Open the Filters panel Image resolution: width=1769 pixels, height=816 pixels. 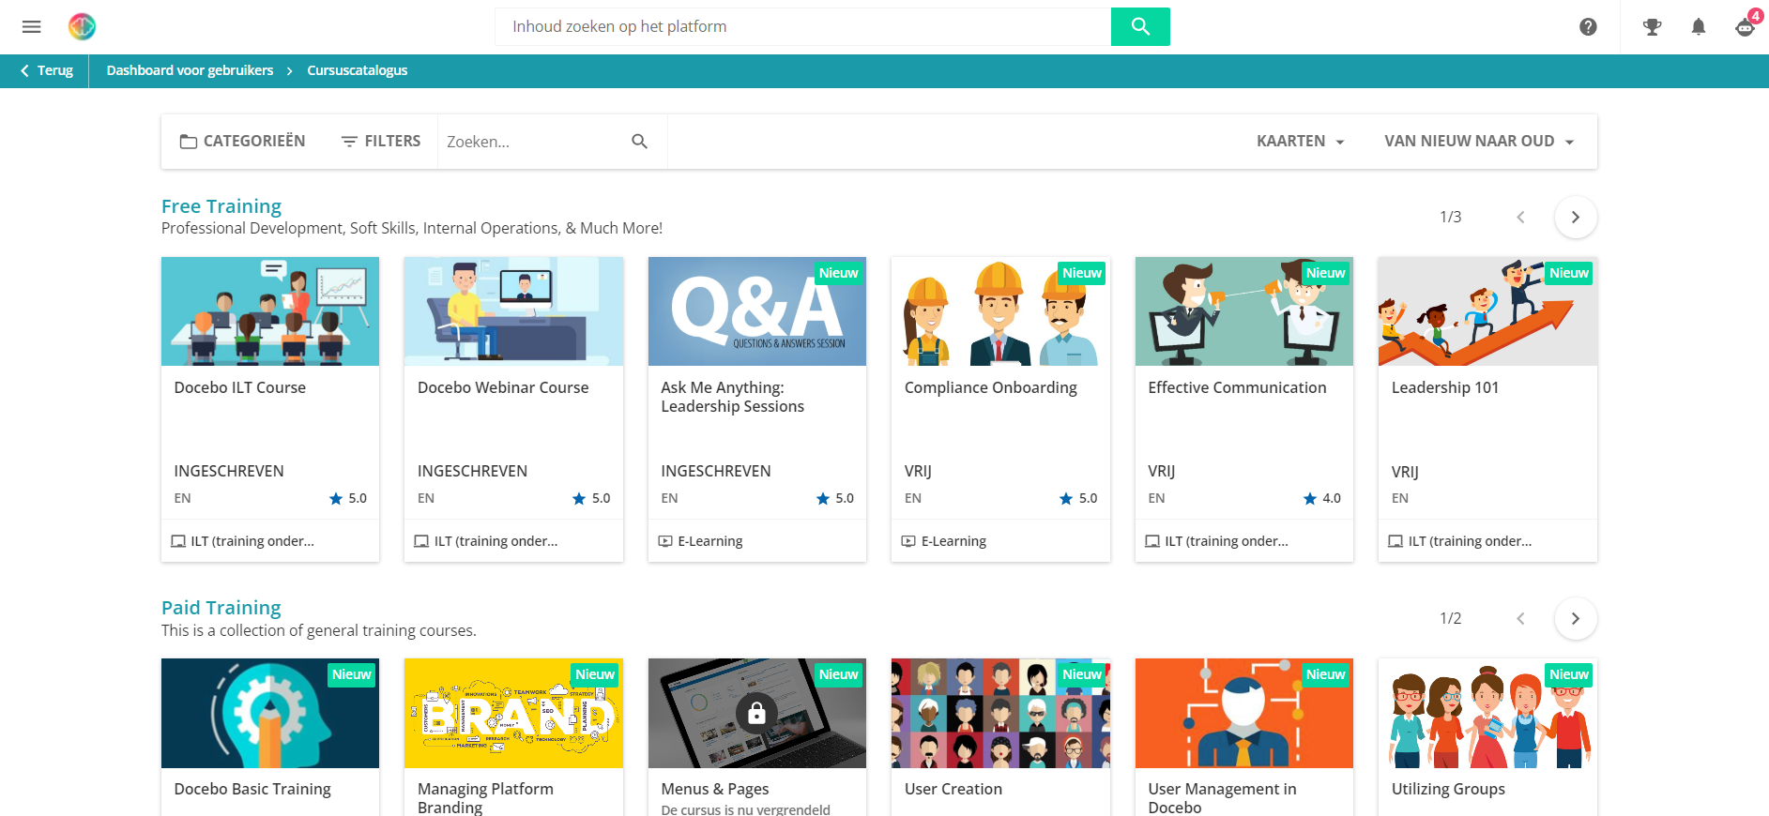(x=380, y=141)
